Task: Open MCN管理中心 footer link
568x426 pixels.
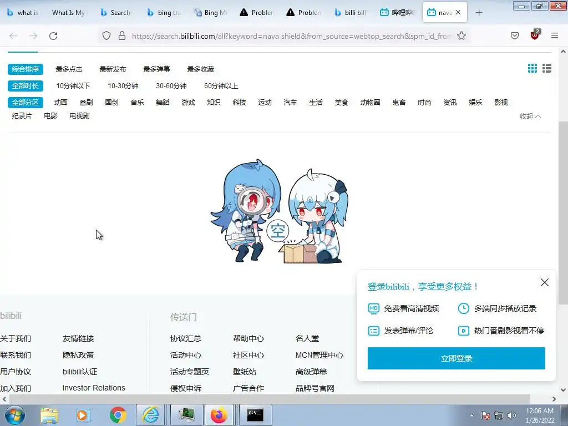Action: tap(319, 355)
